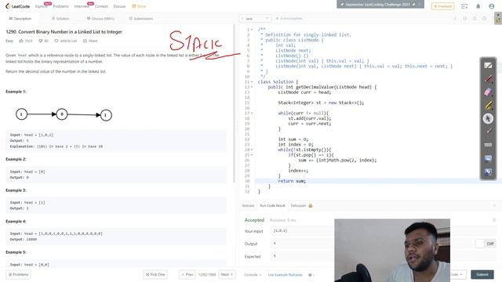Go to previous problem with Prev
This screenshot has width=502, height=282.
click(187, 275)
